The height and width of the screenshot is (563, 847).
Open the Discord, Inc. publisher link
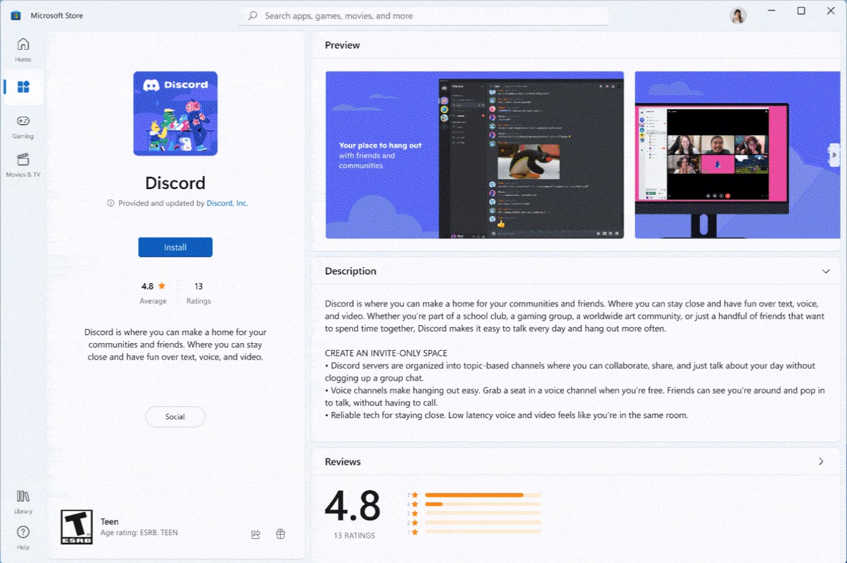pyautogui.click(x=227, y=203)
